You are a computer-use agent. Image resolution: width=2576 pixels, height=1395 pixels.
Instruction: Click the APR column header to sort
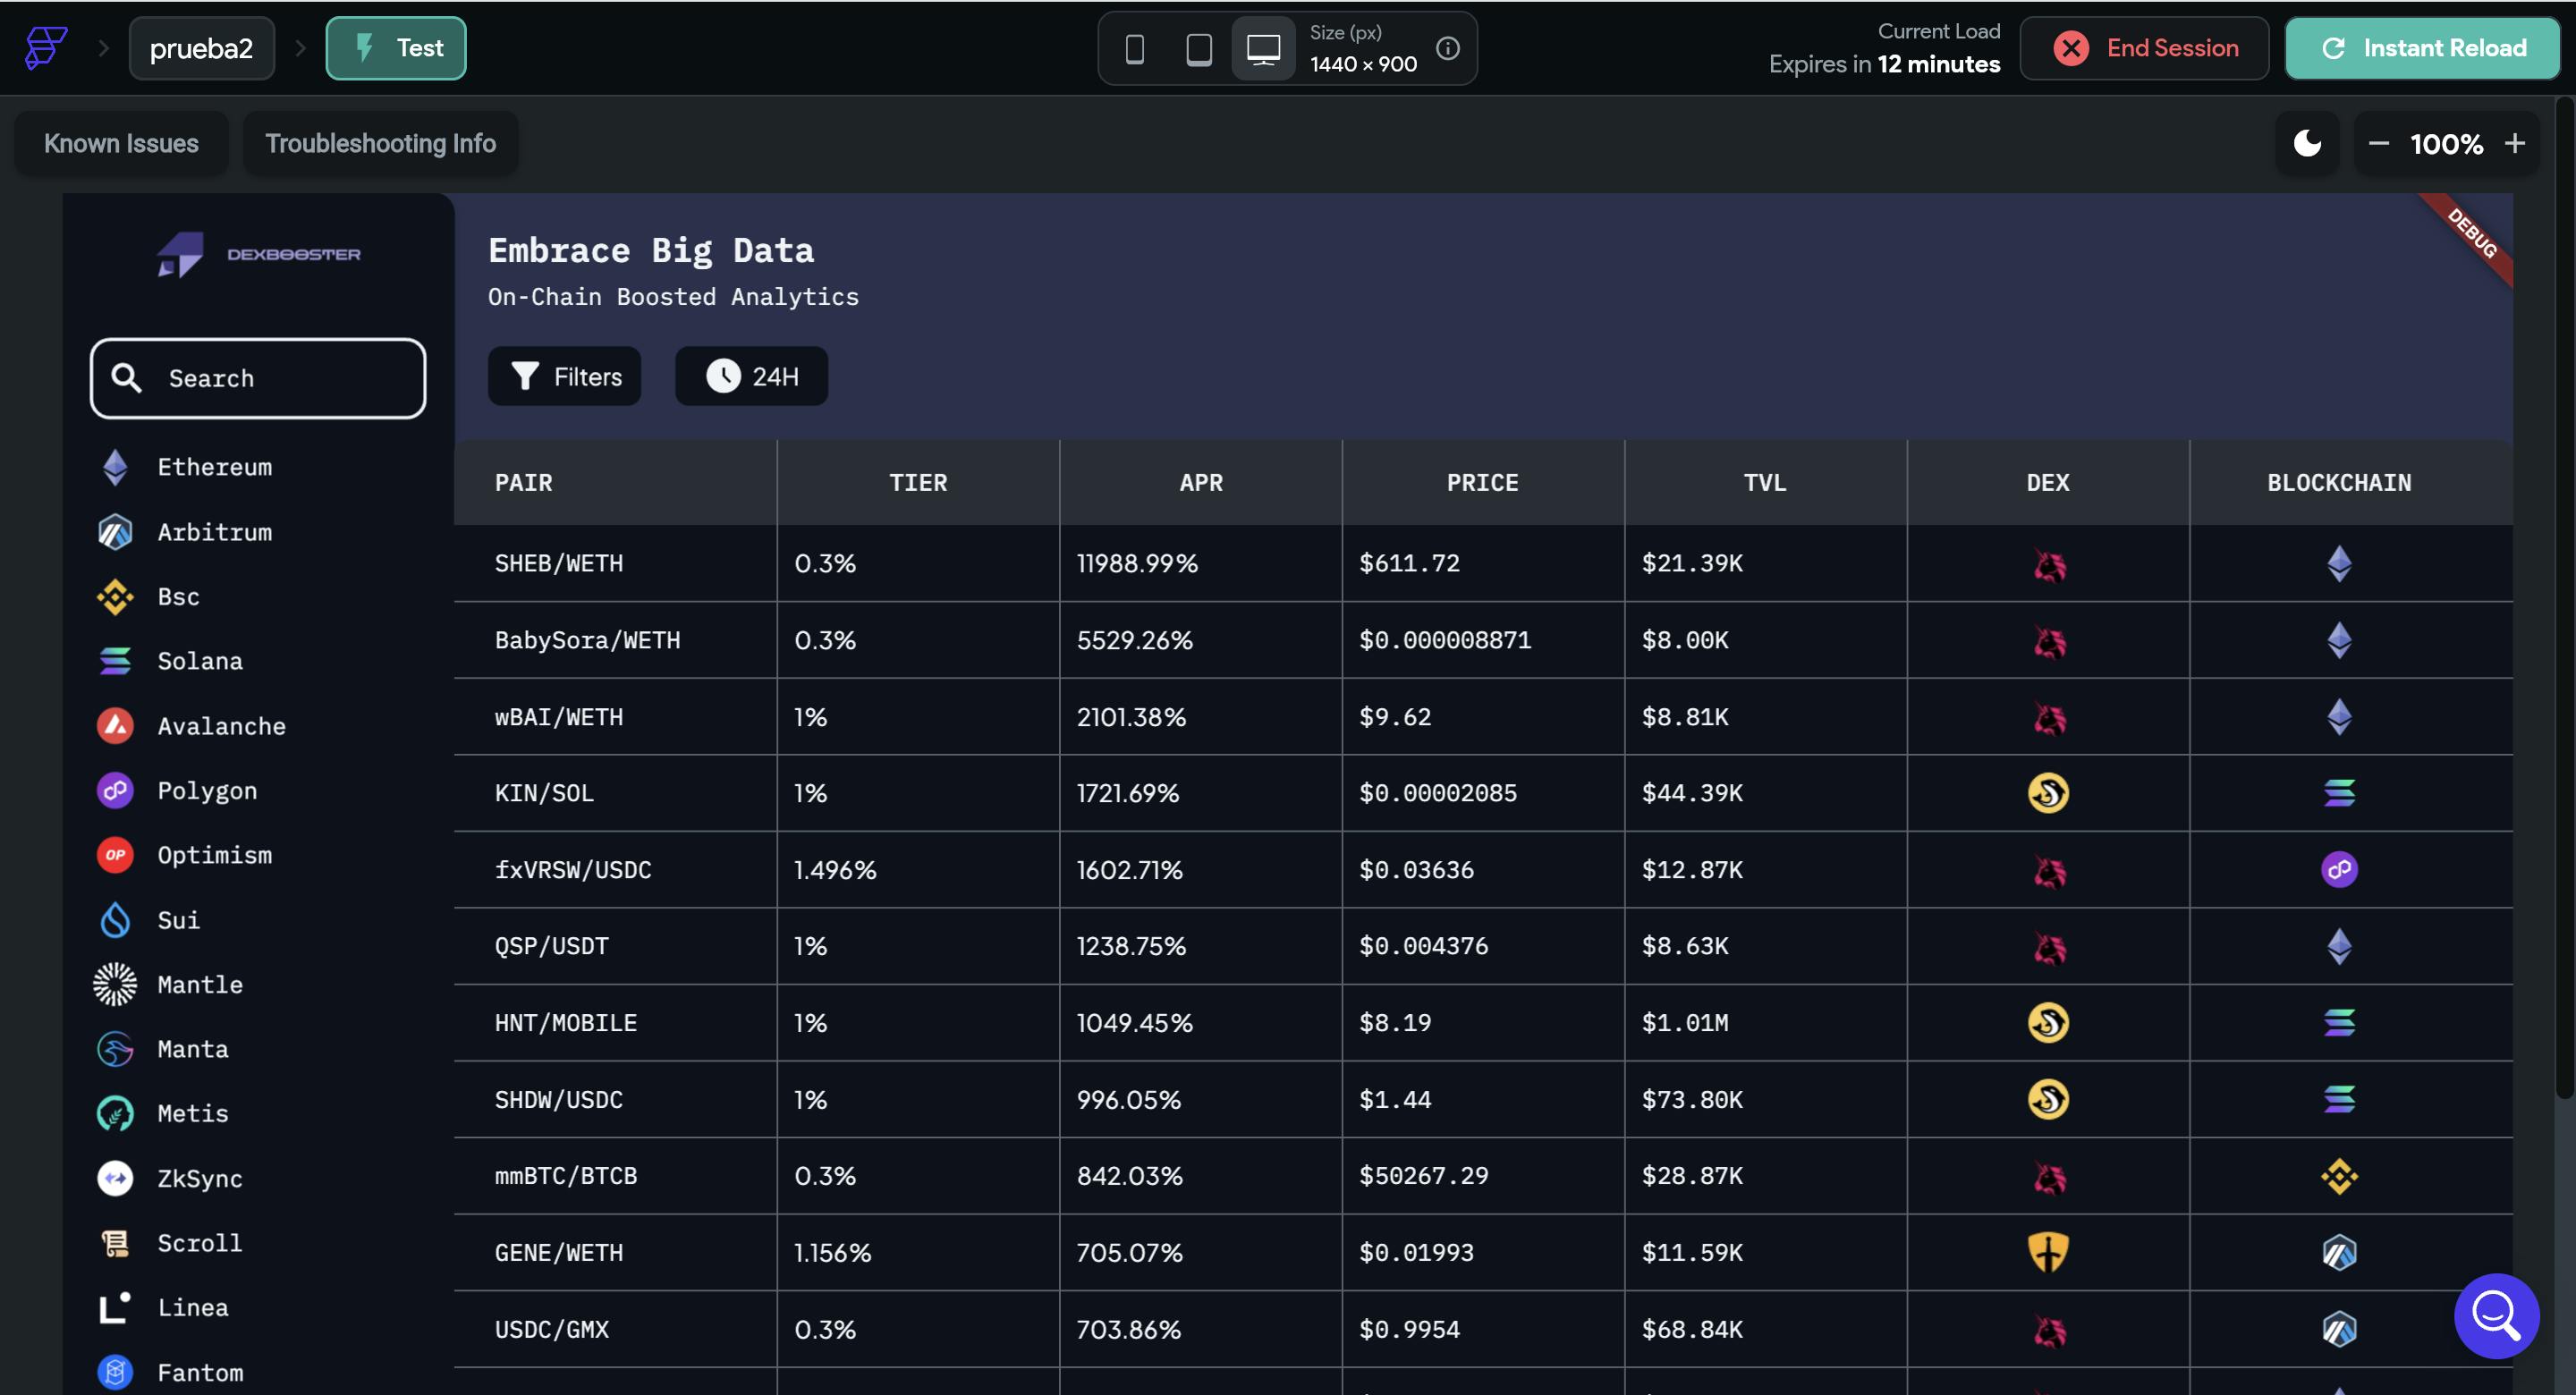[1200, 483]
